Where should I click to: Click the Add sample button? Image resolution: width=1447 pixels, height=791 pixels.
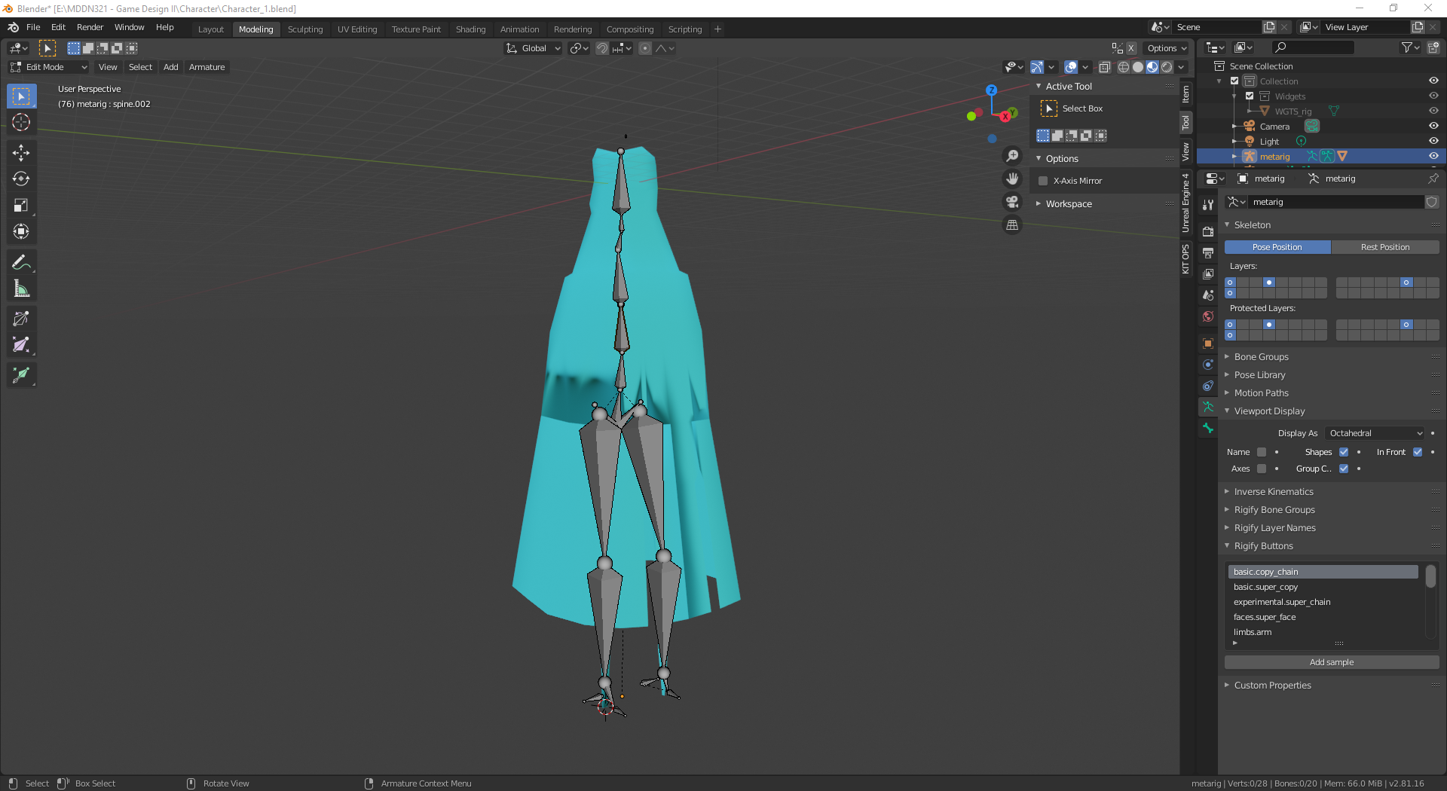click(x=1331, y=662)
